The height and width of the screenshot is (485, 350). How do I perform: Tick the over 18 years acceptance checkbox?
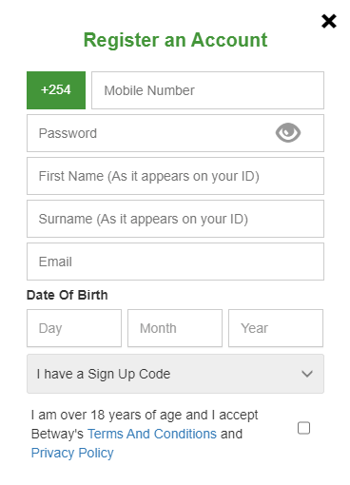(x=303, y=428)
